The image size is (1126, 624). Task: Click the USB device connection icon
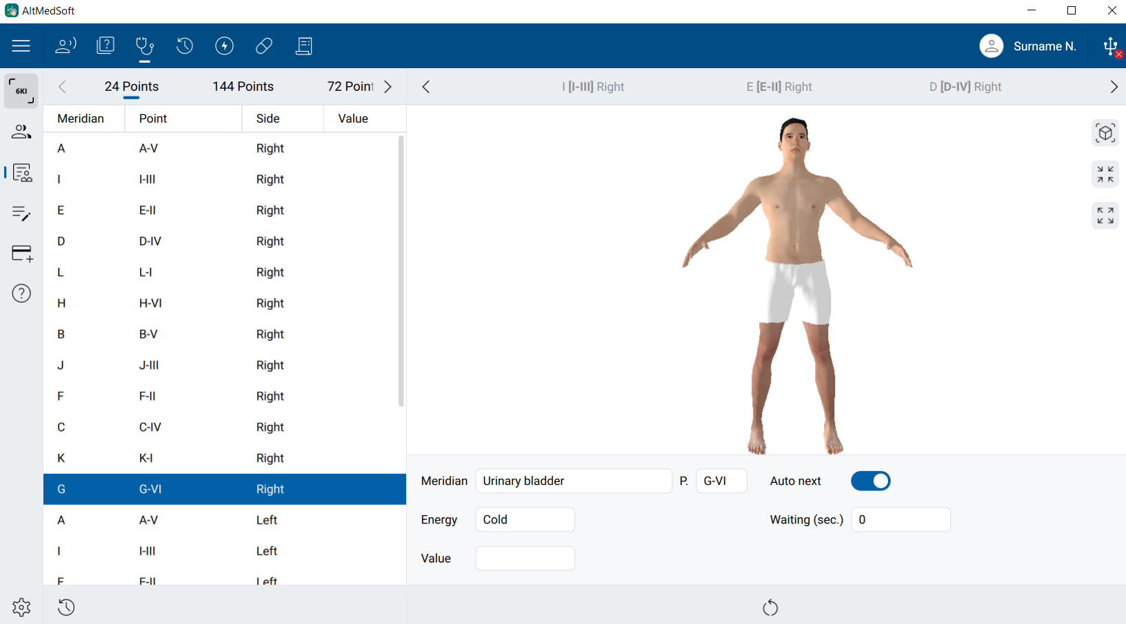[x=1110, y=46]
